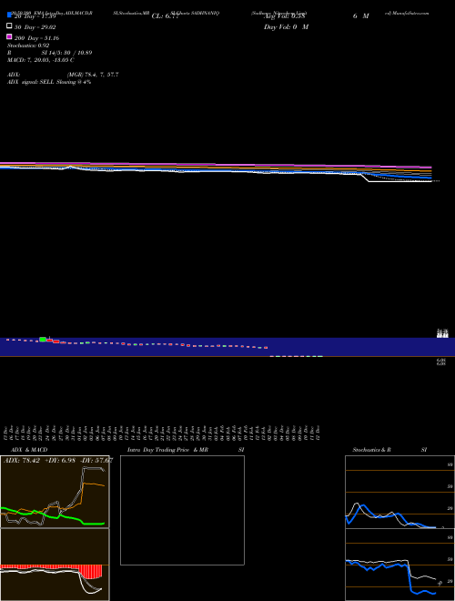
Task: Click the 'ADX: 78.42' value in ADX panel
Action: pyautogui.click(x=22, y=461)
